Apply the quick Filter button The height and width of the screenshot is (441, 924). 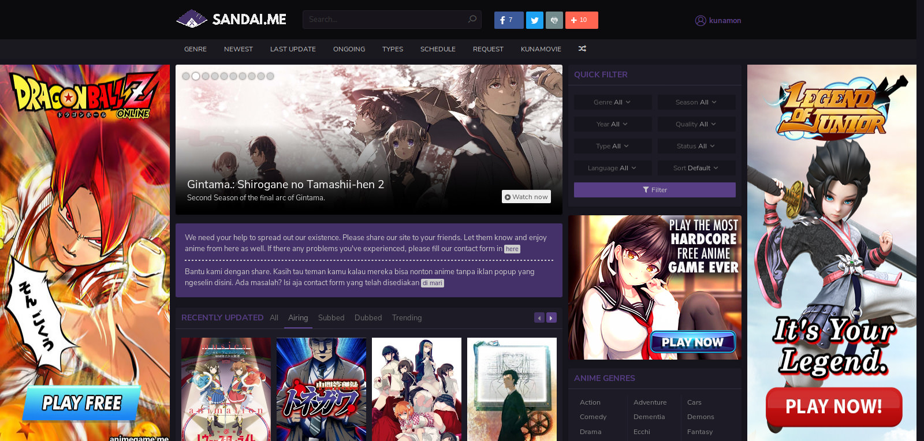click(x=655, y=190)
